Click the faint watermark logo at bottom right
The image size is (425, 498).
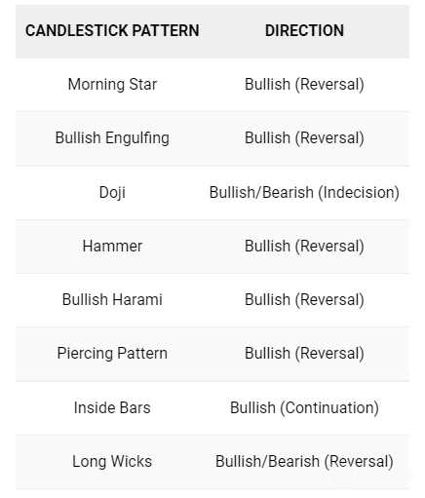pos(373,475)
